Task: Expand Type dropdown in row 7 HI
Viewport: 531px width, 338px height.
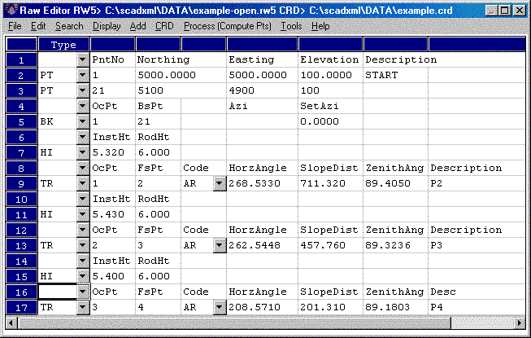Action: click(x=83, y=152)
